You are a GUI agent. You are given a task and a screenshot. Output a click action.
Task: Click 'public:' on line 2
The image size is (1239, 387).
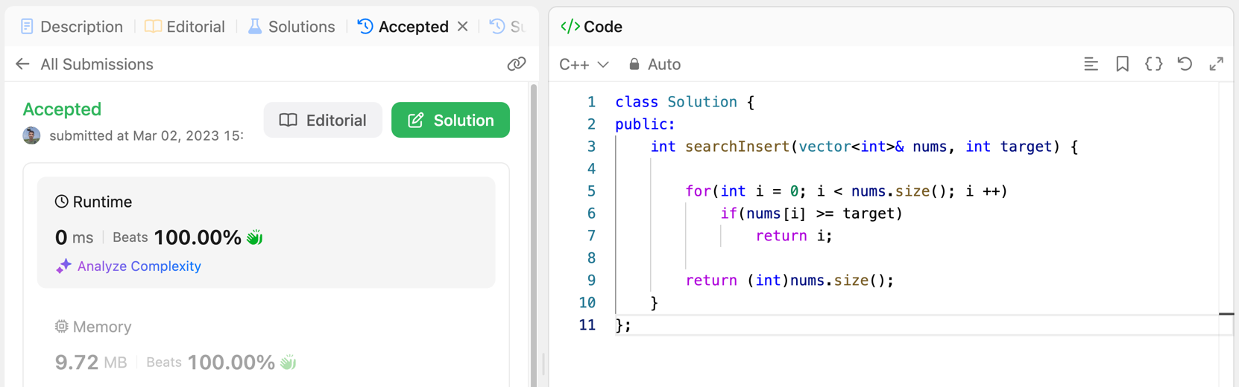(x=645, y=124)
